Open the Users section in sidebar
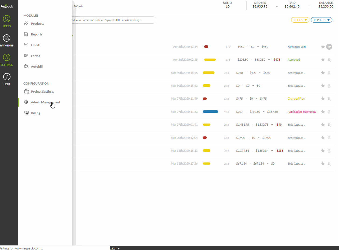The width and height of the screenshot is (339, 250). [x=7, y=19]
